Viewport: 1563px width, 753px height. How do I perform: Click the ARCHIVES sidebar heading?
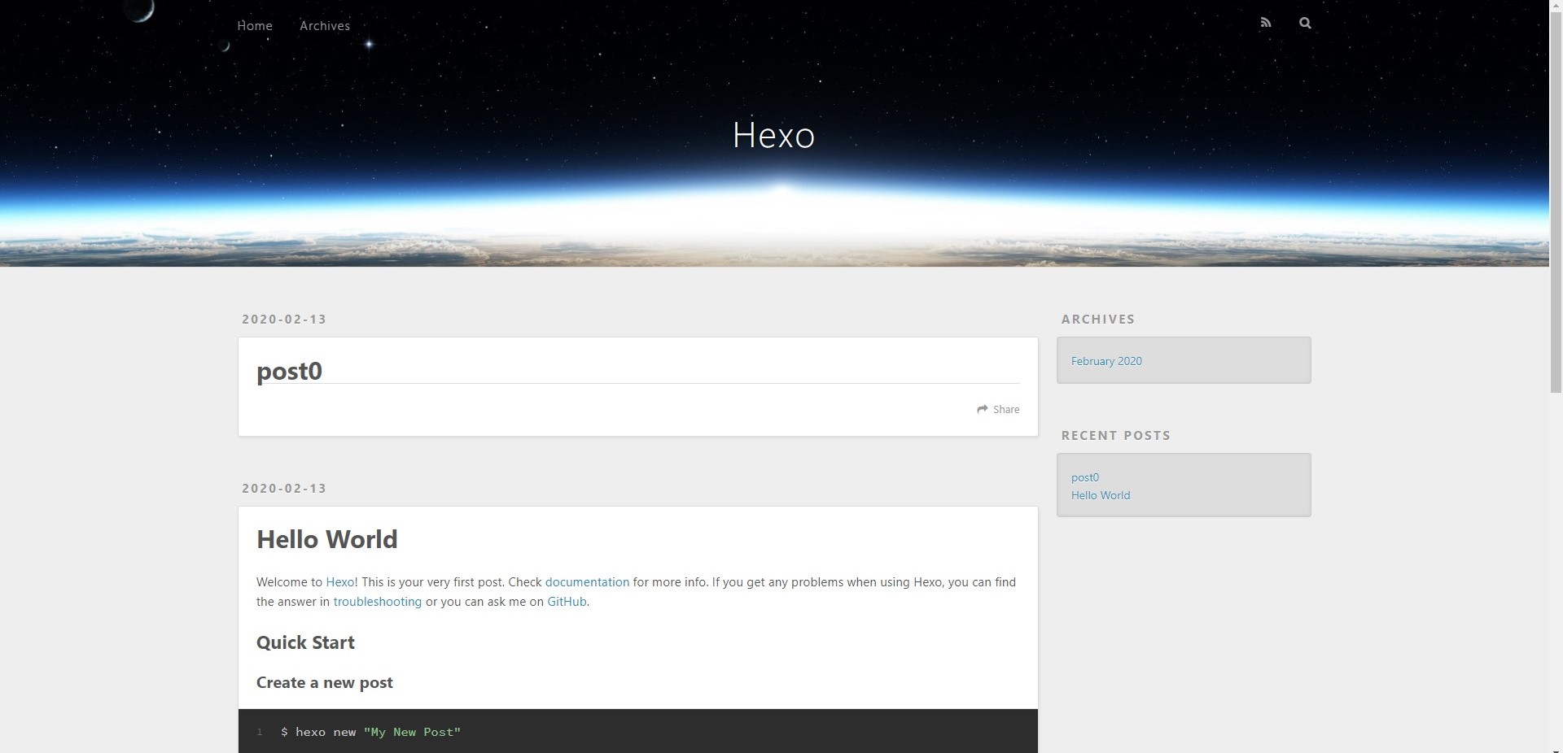(x=1098, y=320)
